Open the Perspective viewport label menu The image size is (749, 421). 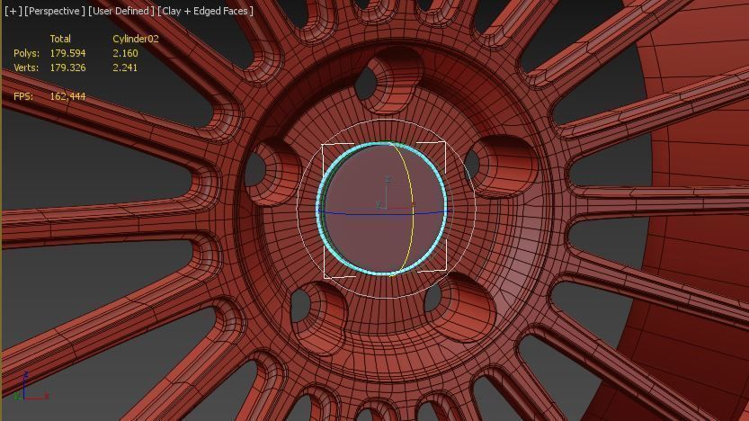pos(55,11)
